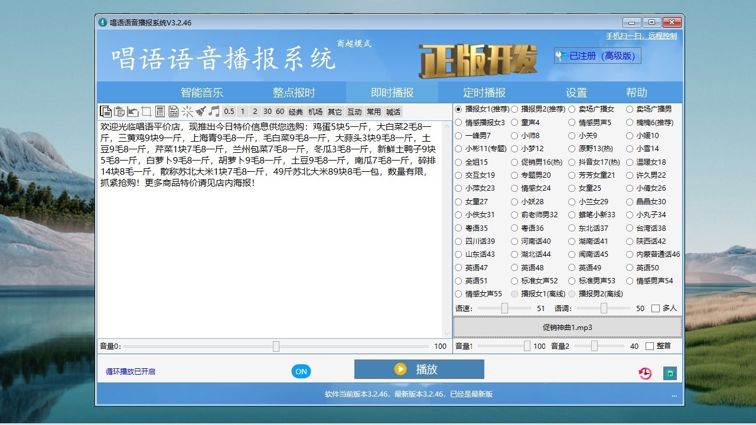Screen dimensions: 756x425
Task: Click the paste clipboard icon
Action: [119, 111]
